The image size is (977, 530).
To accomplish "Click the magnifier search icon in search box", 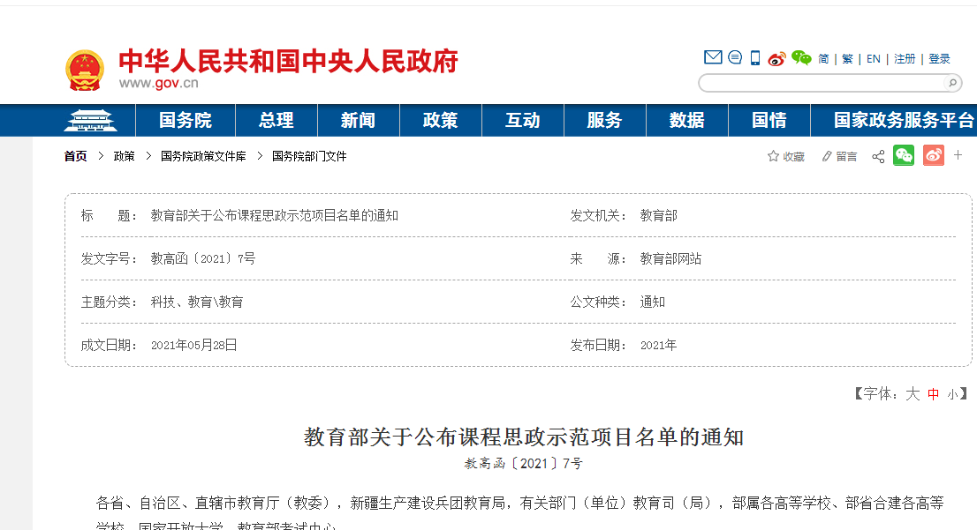I will click(952, 83).
